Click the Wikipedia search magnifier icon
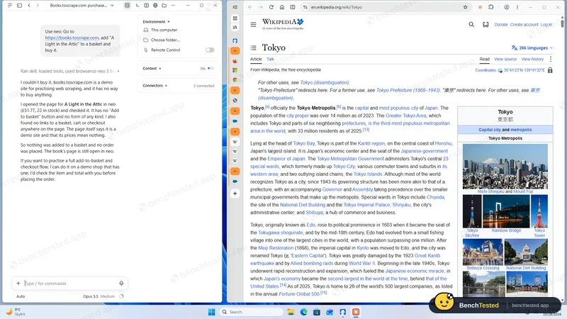Screen dimensions: 567x319 click(x=471, y=25)
